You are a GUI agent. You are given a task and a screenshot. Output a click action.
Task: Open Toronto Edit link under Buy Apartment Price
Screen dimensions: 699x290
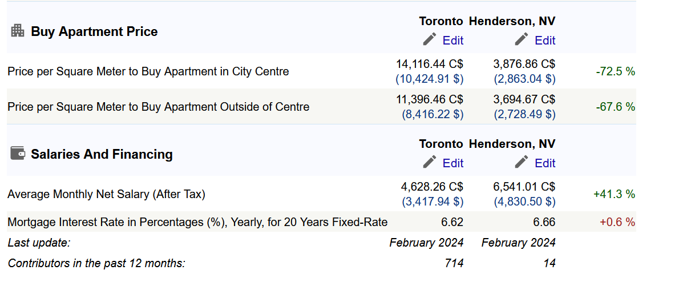(x=453, y=41)
